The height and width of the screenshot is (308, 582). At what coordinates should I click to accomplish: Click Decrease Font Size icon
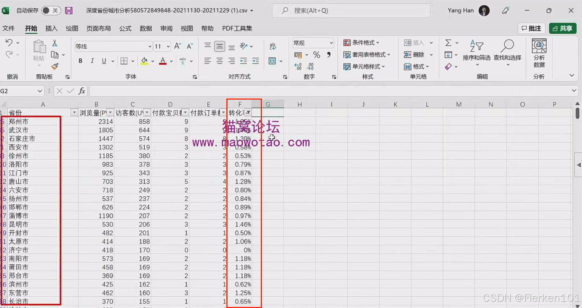(190, 46)
